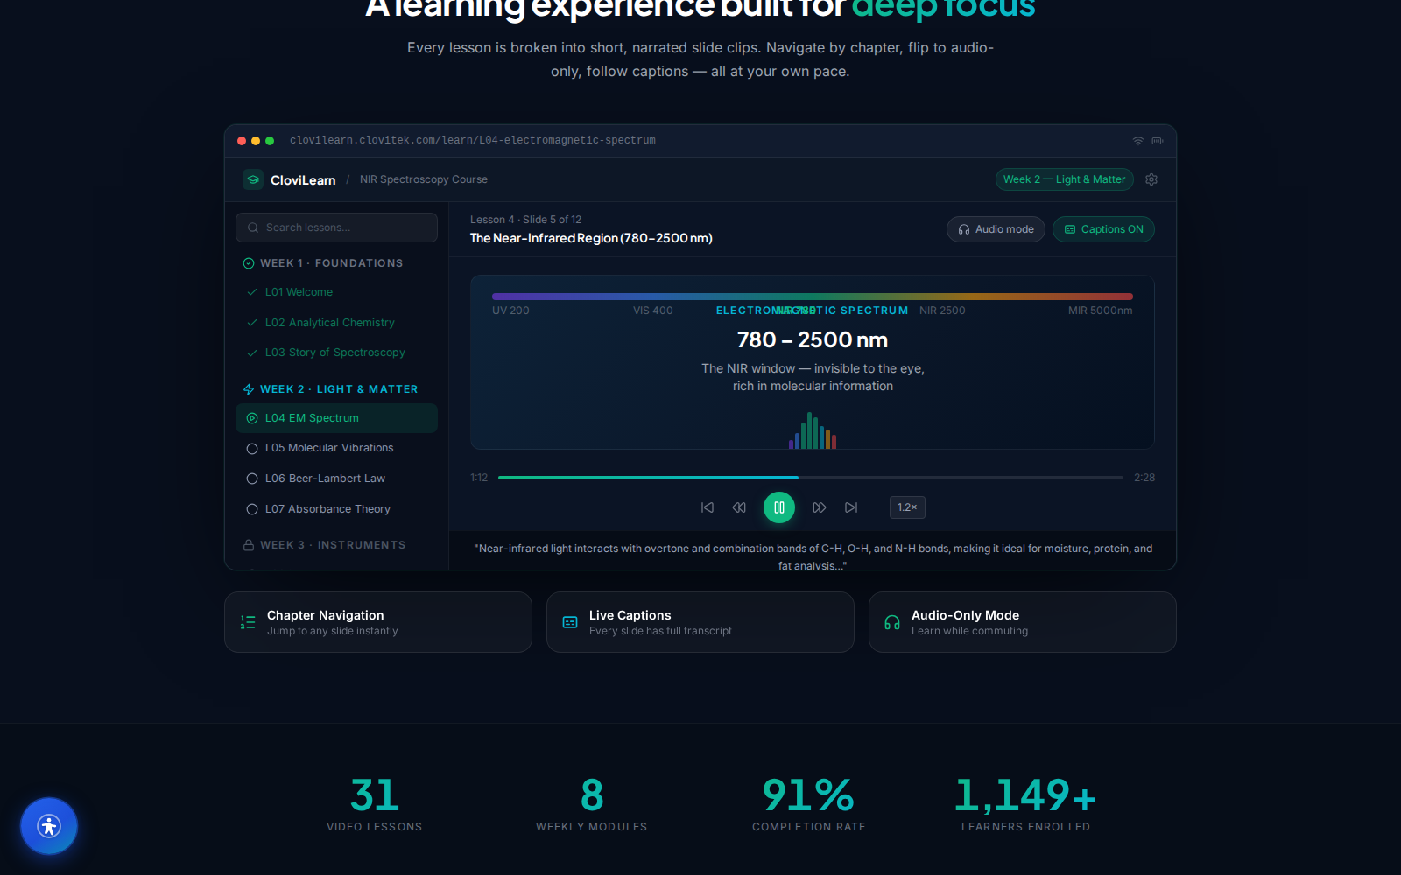The image size is (1401, 875).
Task: Switch to Audio mode
Action: coord(996,229)
